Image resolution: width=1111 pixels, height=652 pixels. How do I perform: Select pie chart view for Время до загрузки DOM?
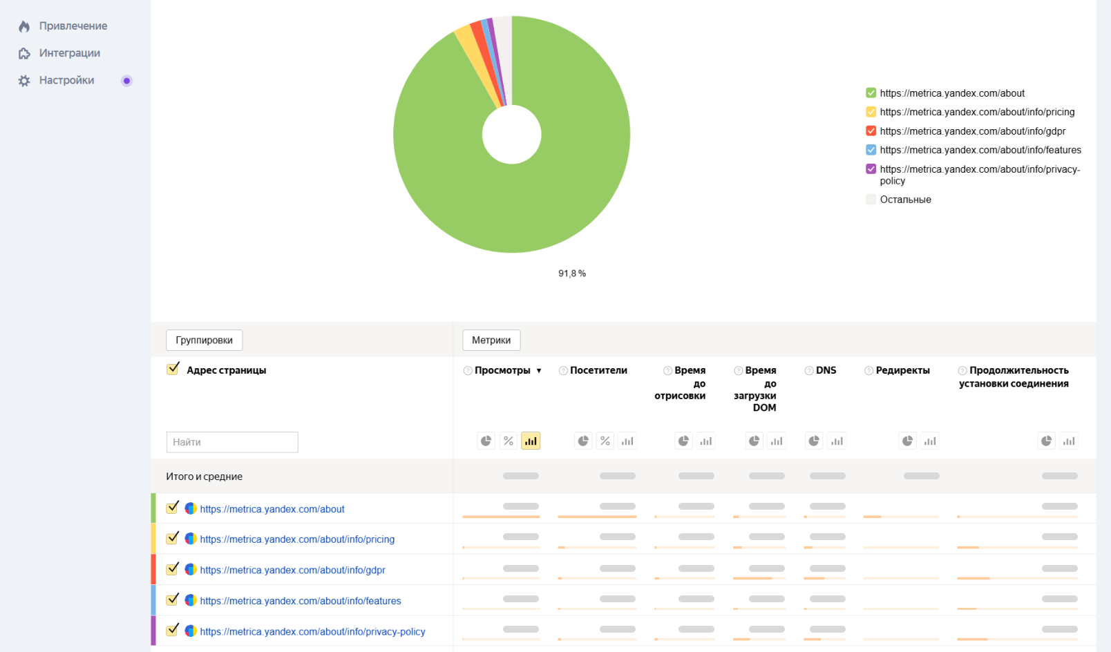pos(754,441)
